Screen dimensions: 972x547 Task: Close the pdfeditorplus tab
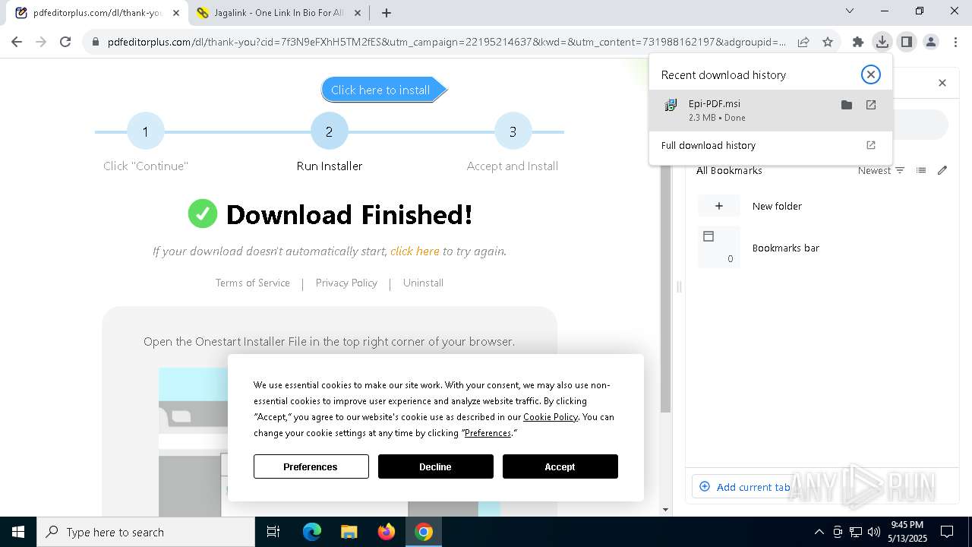pyautogui.click(x=176, y=13)
